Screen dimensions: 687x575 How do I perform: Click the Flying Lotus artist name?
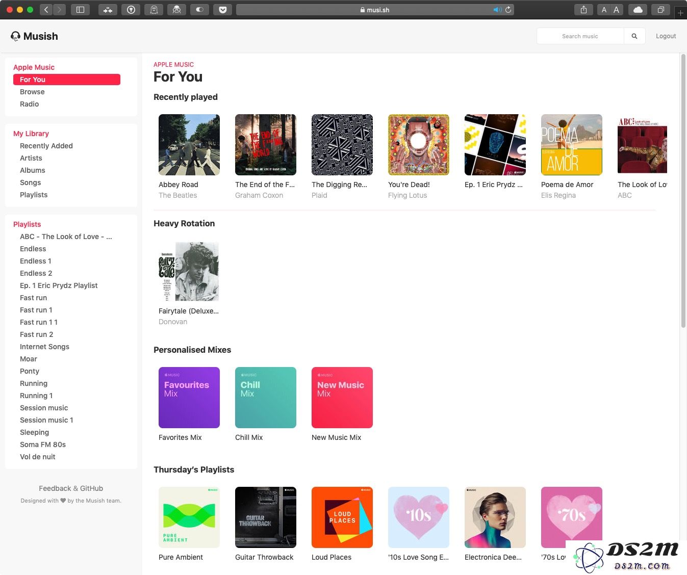408,195
